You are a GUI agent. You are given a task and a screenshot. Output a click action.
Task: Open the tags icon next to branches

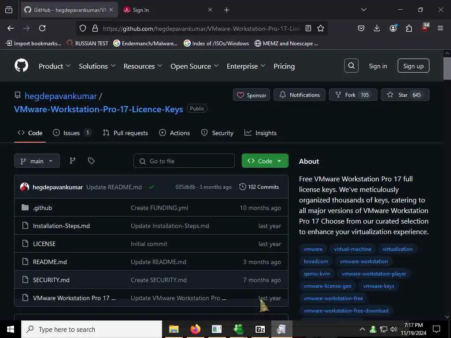point(91,161)
